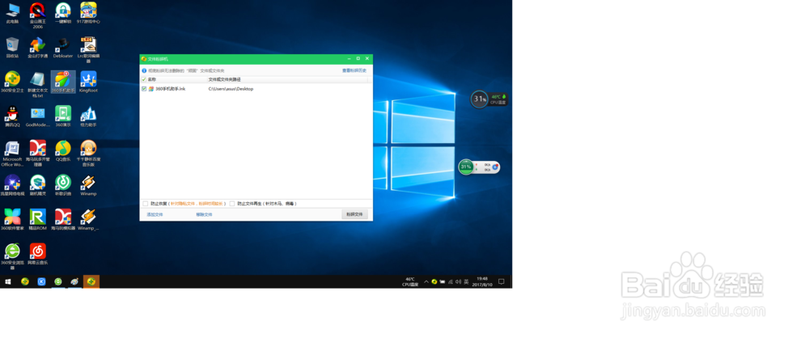Open the 精品ROM desktop shortcut
Viewport: 809px width, 338px height.
[x=38, y=219]
